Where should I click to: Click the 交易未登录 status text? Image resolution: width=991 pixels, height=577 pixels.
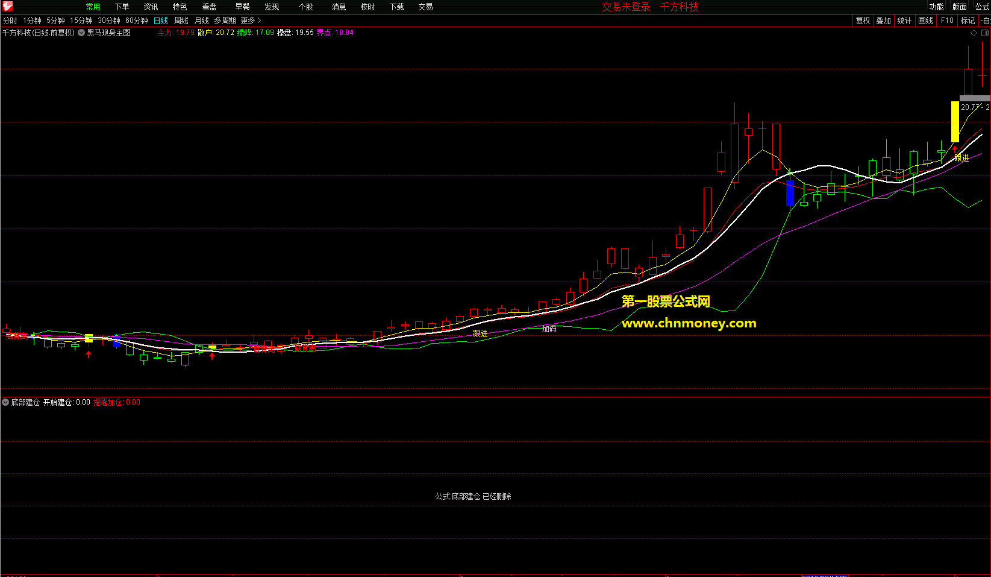(x=626, y=7)
